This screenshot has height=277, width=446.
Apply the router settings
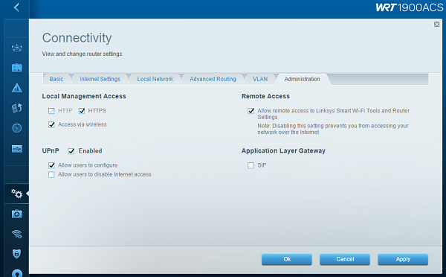tap(403, 259)
